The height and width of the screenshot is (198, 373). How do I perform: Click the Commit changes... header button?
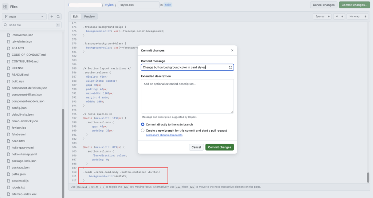tap(354, 5)
